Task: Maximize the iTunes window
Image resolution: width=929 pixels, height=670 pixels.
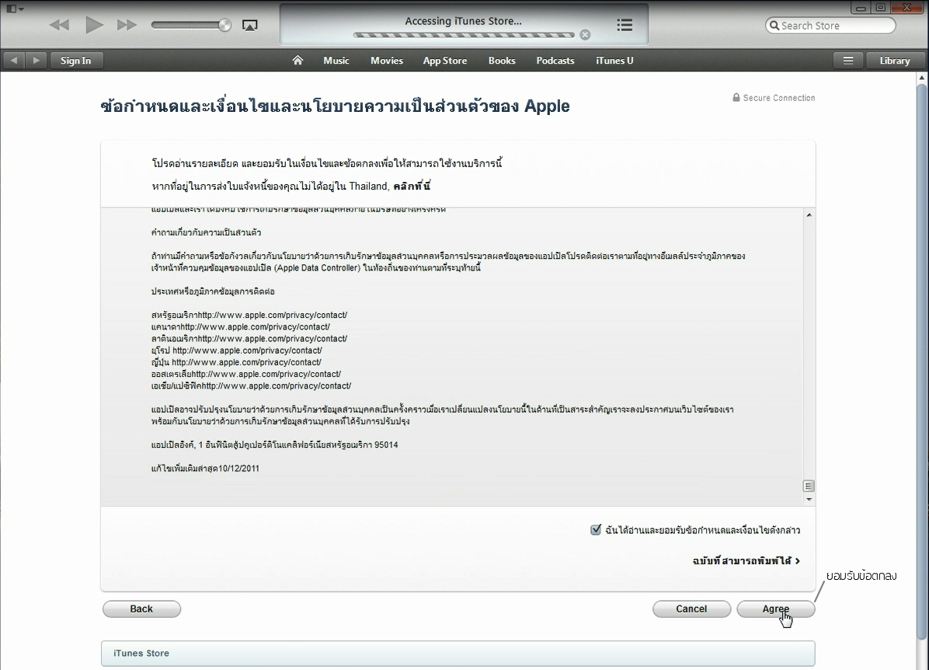Action: point(880,8)
